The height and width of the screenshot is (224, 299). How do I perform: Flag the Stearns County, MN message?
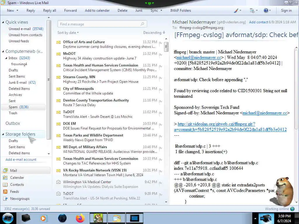coord(160,78)
